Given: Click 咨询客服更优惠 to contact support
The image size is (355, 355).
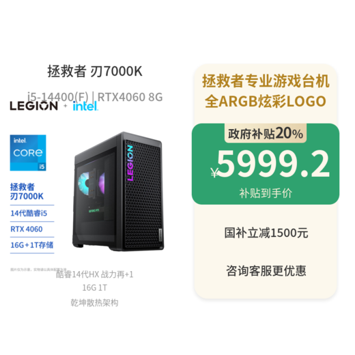Looking at the screenshot, I should coord(266,270).
